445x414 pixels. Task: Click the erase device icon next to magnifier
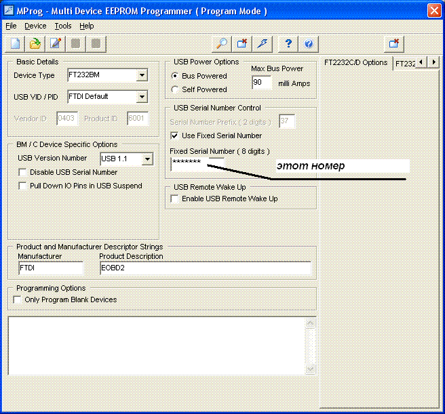241,44
